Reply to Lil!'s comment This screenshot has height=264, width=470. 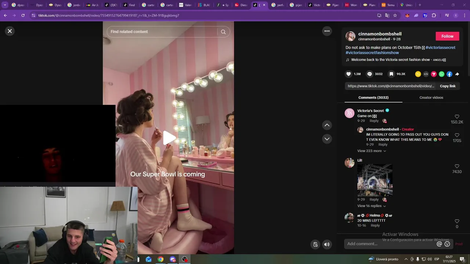click(x=374, y=200)
